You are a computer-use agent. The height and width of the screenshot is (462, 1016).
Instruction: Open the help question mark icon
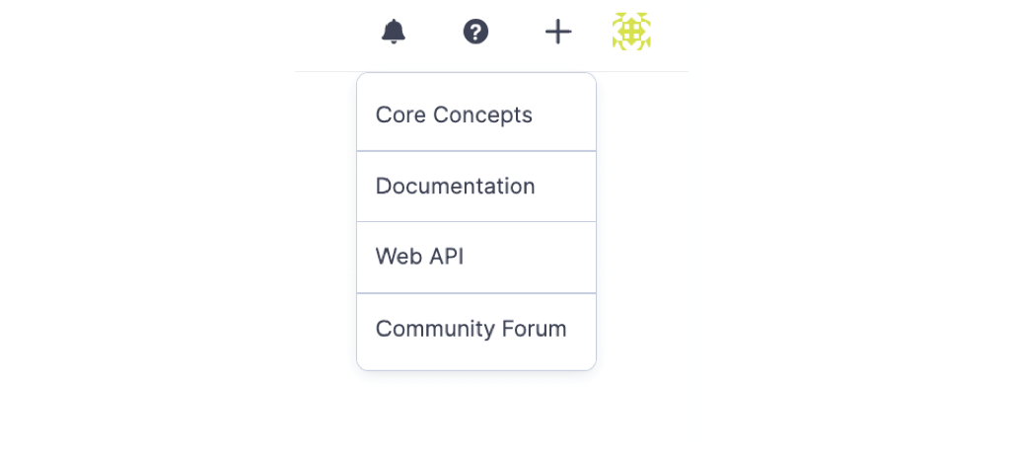point(475,32)
